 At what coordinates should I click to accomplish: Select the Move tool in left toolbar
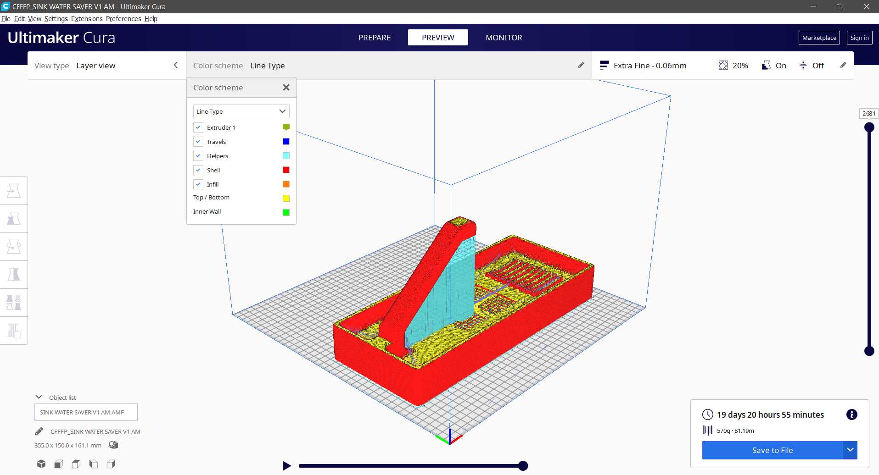click(x=14, y=191)
